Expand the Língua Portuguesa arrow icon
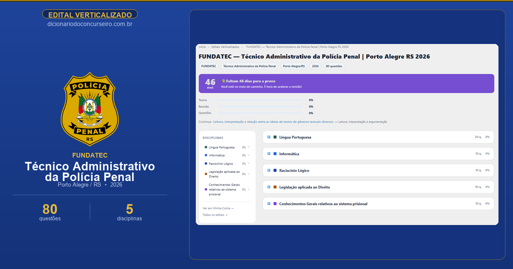 pos(269,137)
